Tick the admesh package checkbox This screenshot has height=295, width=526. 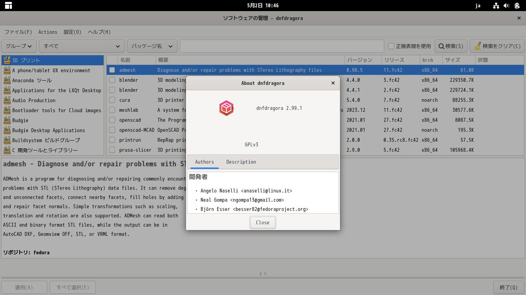(x=112, y=70)
